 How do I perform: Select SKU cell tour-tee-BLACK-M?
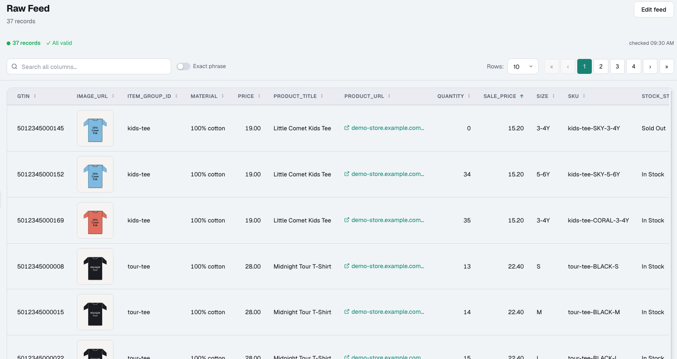coord(594,312)
